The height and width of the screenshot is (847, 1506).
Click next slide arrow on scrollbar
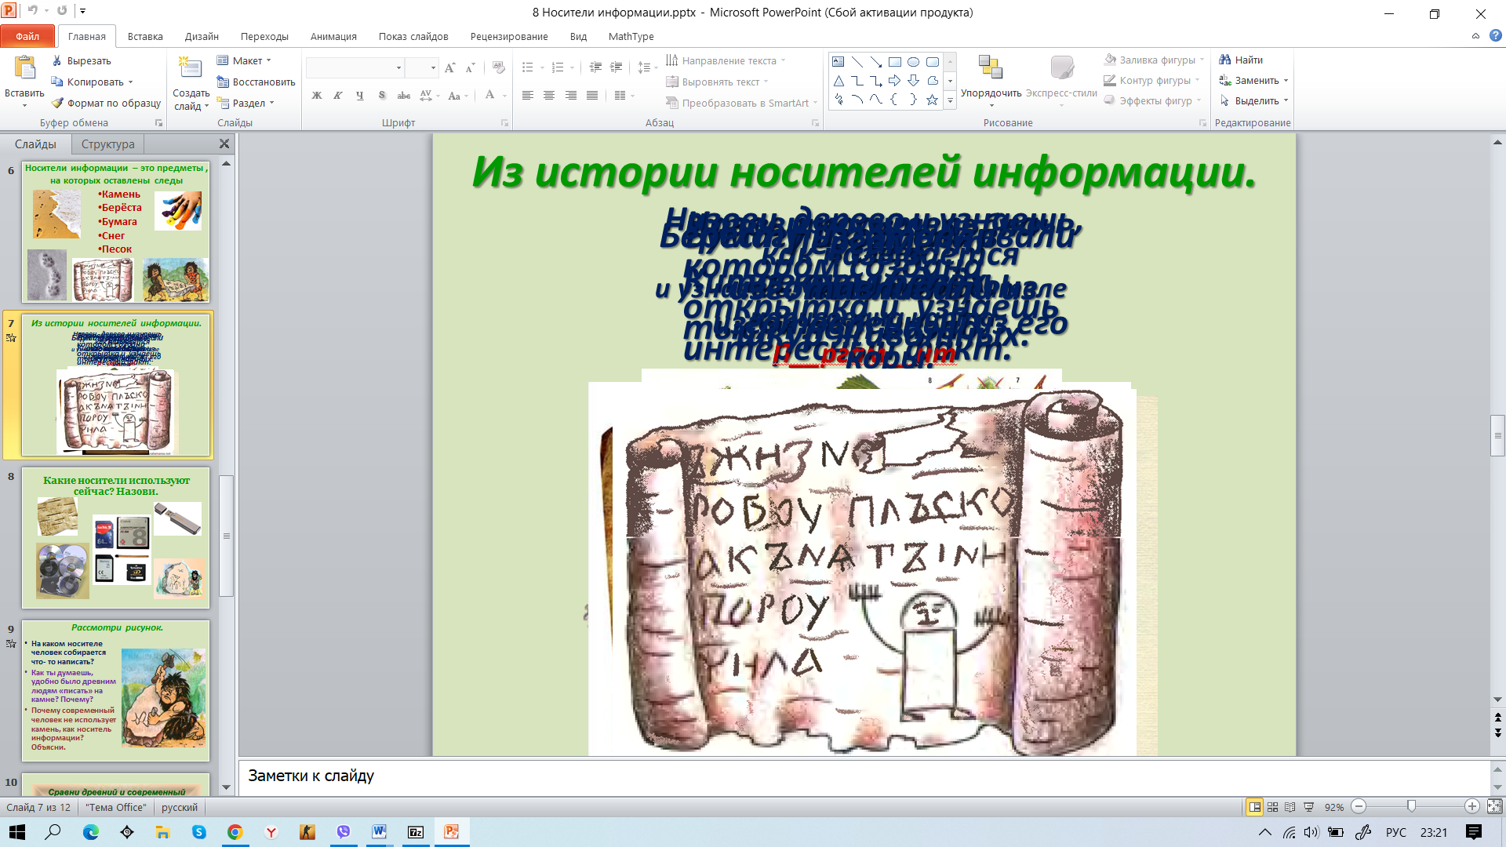pos(1498,733)
